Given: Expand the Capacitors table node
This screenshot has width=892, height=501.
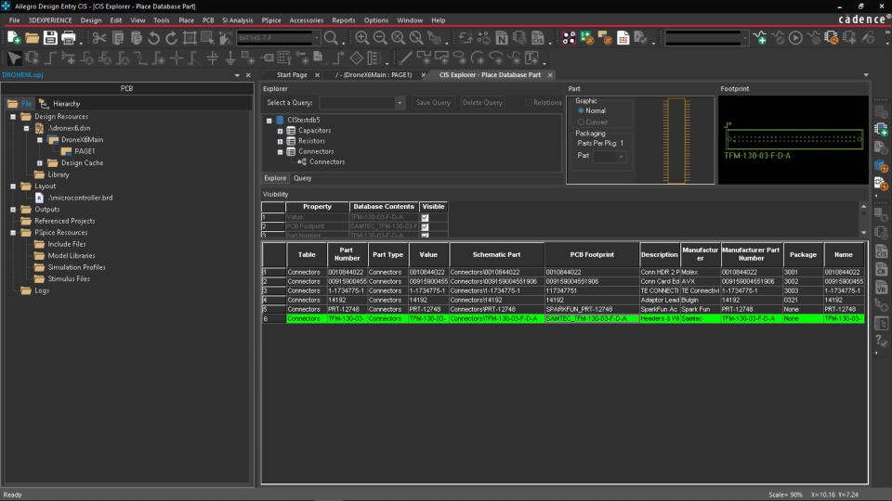Looking at the screenshot, I should click(x=279, y=131).
